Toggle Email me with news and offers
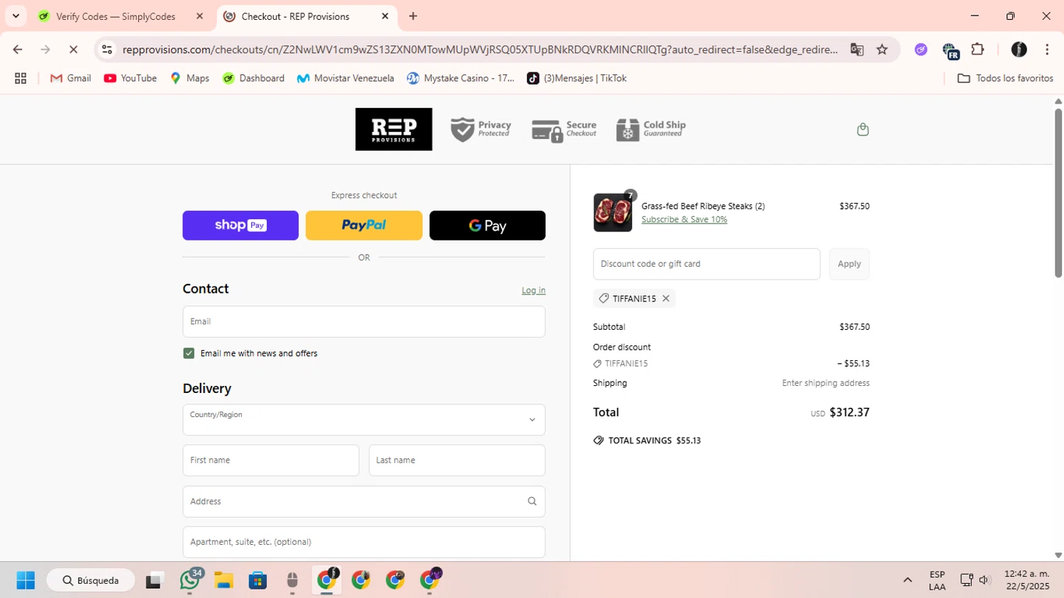Viewport: 1064px width, 598px height. (189, 353)
